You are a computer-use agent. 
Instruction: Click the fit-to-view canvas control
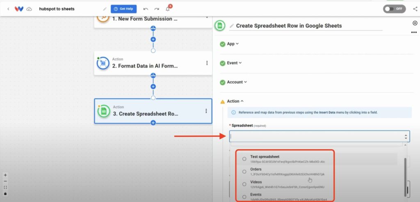(5, 188)
